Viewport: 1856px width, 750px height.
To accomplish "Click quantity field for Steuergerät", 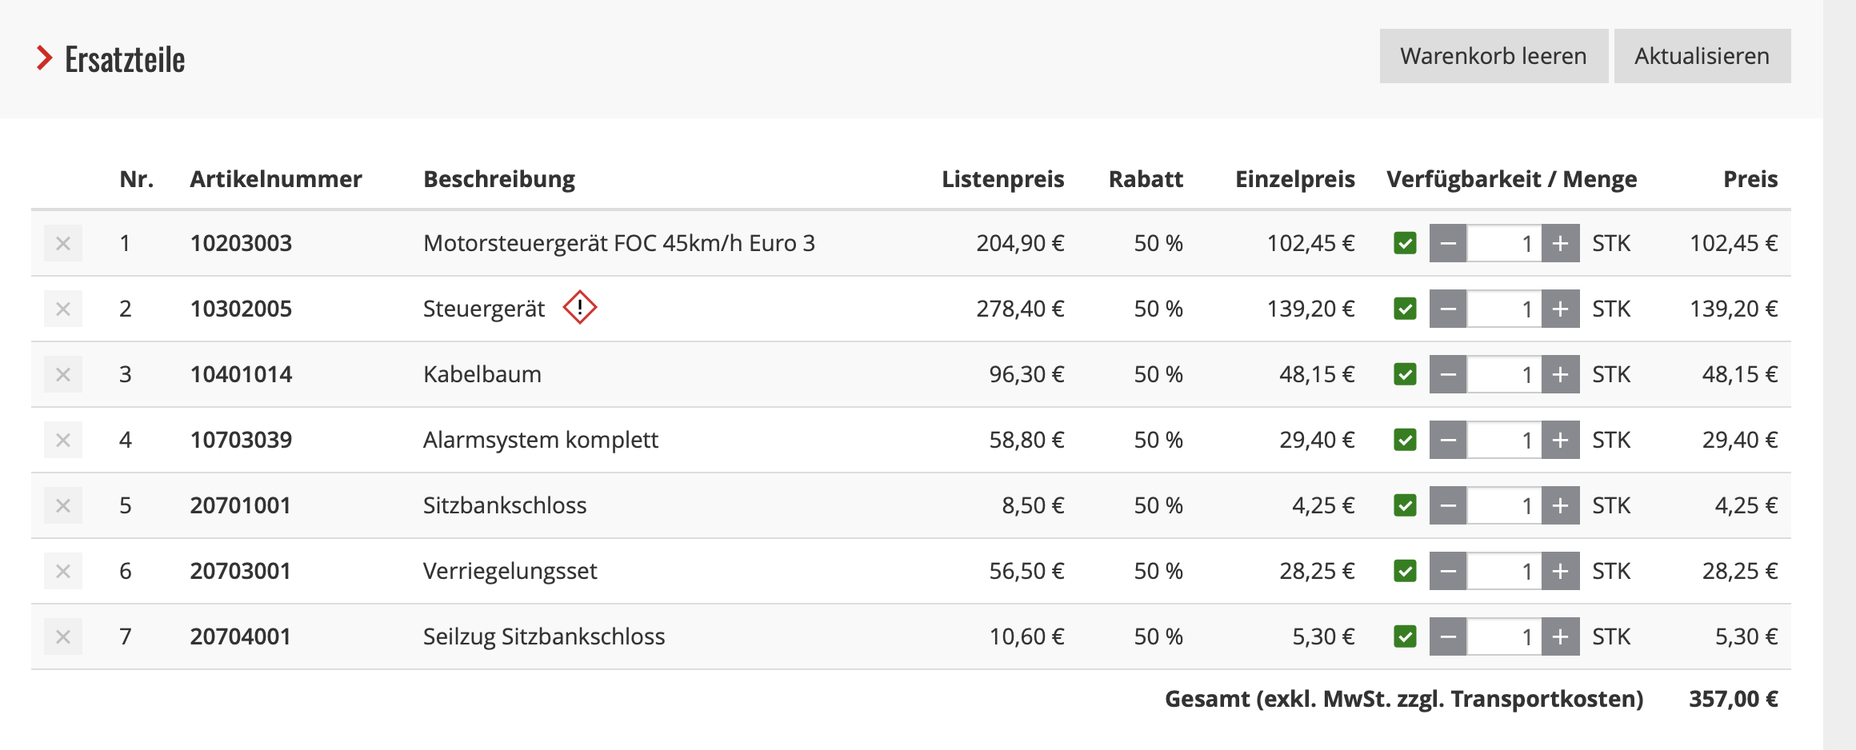I will point(1504,309).
